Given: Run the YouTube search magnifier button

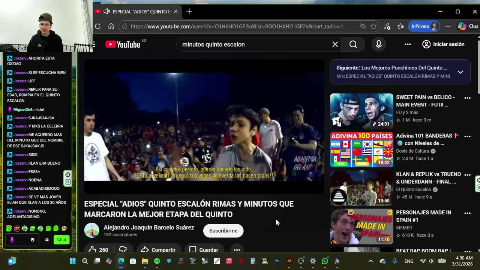Looking at the screenshot, I should click(x=353, y=44).
